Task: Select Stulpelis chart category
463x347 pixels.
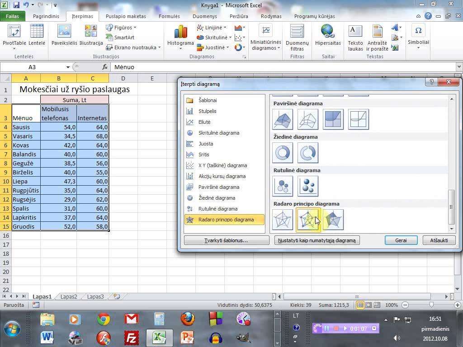Action: pos(224,111)
